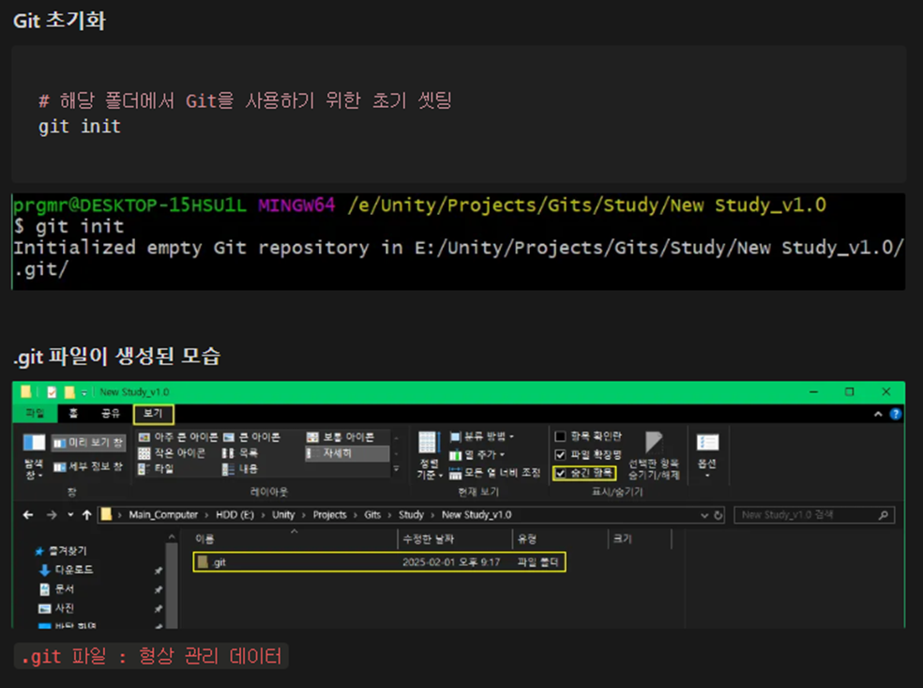This screenshot has height=688, width=923.
Task: Click Unity breadcrumb in address bar
Action: [x=283, y=514]
